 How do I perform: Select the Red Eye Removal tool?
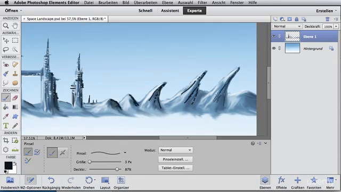pos(6,65)
